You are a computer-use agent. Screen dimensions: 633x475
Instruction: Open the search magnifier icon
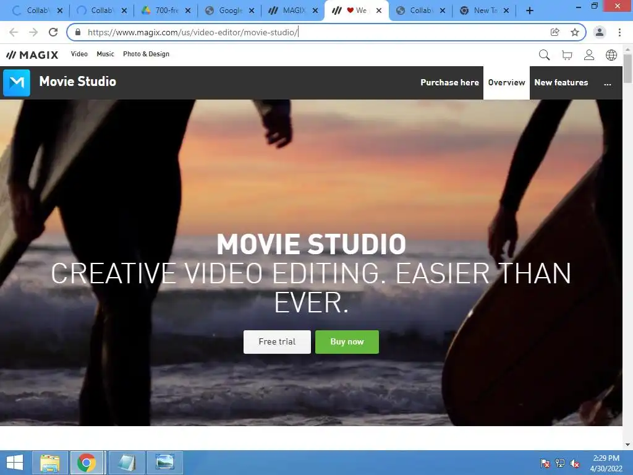click(544, 54)
